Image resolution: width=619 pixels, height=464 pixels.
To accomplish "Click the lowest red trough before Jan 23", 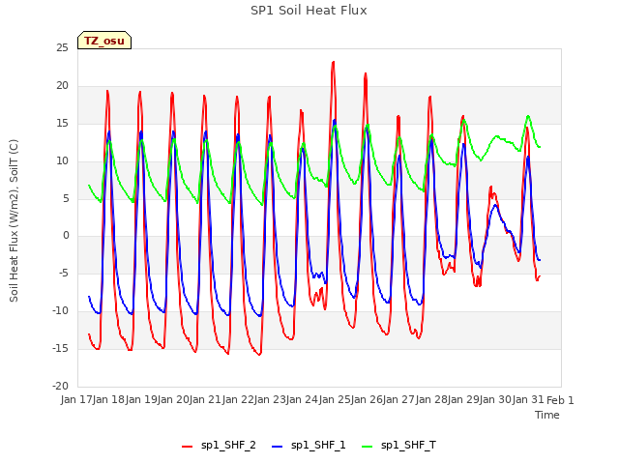I will point(259,355).
